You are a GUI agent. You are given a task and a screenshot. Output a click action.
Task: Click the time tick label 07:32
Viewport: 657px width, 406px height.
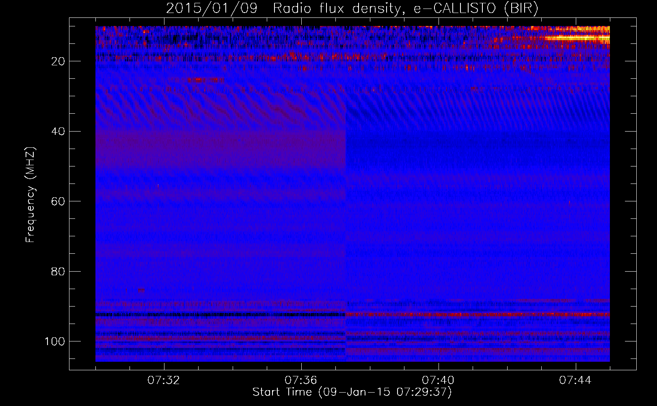click(164, 380)
